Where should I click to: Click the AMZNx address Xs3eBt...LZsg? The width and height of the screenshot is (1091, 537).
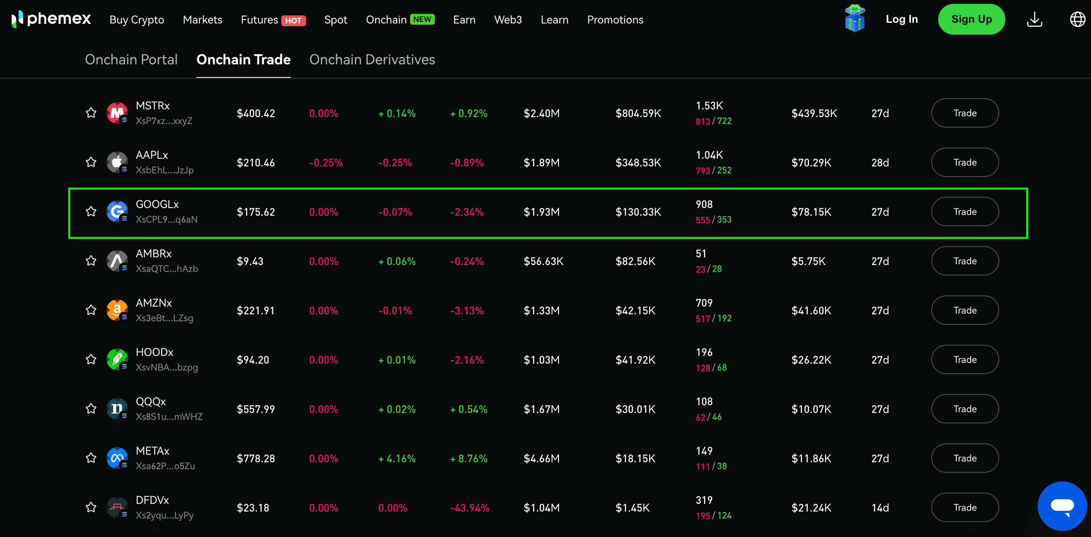tap(164, 318)
